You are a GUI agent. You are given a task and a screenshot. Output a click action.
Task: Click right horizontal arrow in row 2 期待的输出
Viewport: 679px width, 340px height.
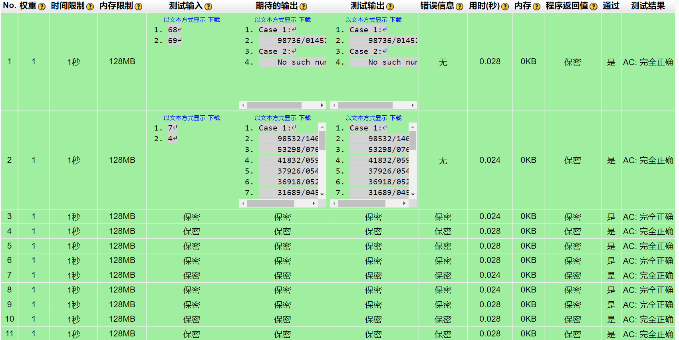click(314, 204)
